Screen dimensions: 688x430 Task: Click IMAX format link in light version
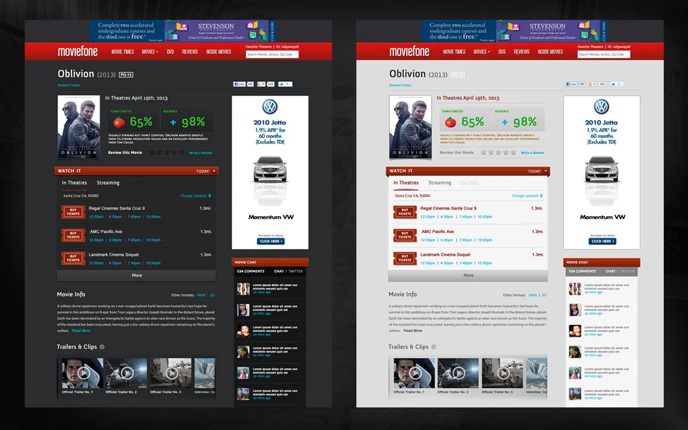point(533,295)
